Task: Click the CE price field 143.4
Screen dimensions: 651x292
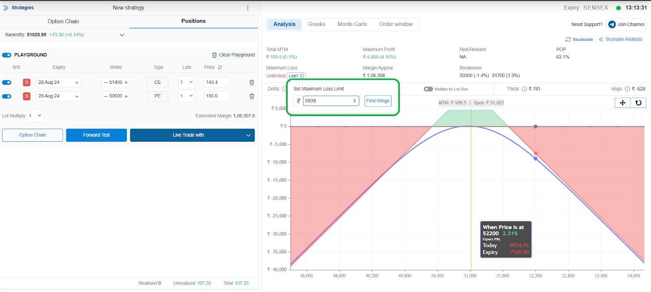Action: [x=216, y=82]
